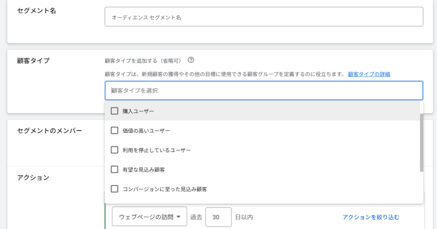Tick the 価値の高いユーザー checkbox

(114, 130)
